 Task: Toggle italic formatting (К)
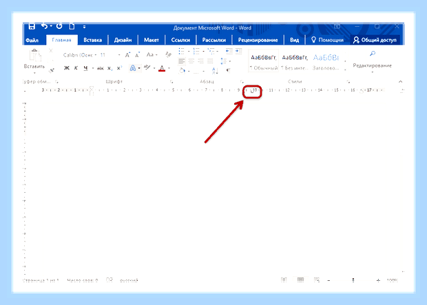[x=76, y=68]
